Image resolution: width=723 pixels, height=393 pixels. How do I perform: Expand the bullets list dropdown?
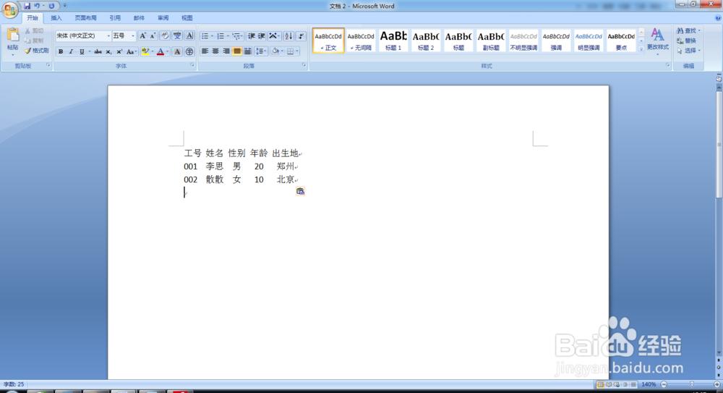click(x=212, y=36)
